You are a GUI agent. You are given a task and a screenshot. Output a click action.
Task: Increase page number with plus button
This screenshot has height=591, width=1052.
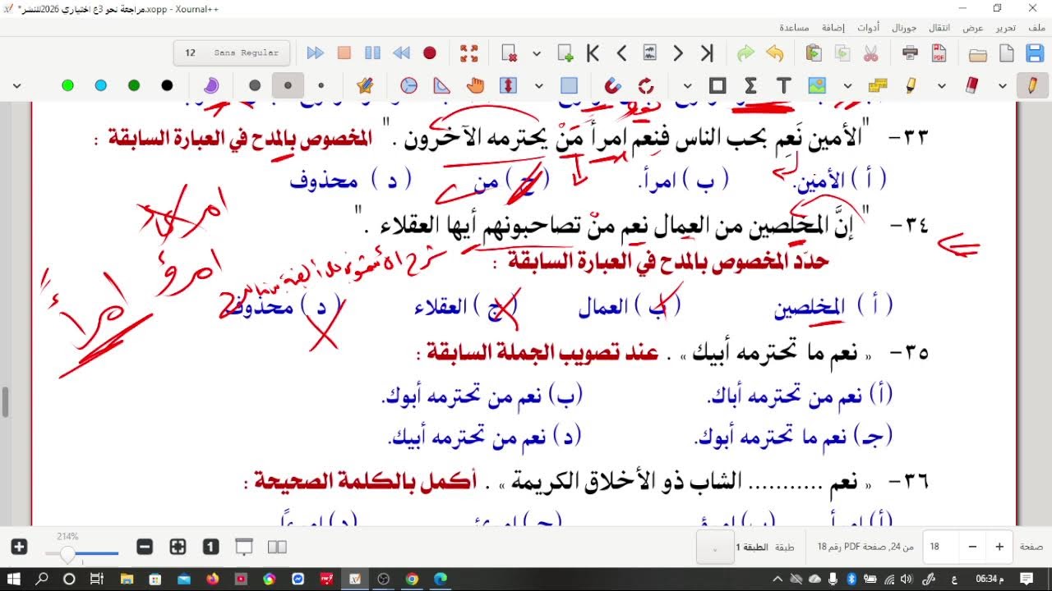tap(999, 547)
